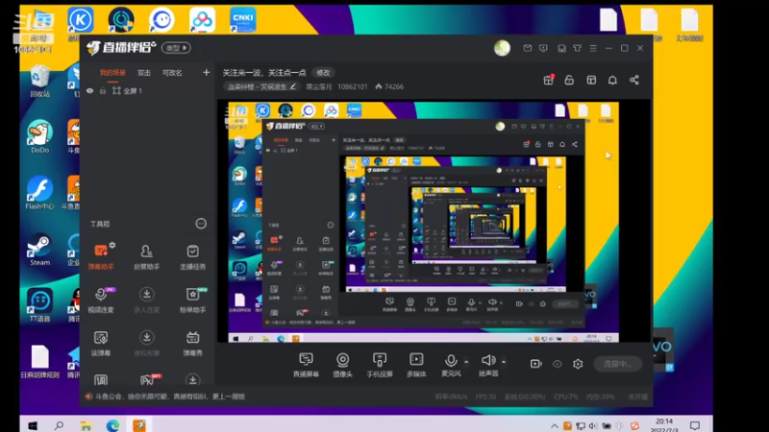Expand the speaker volume arrow
The image size is (769, 432).
504,362
